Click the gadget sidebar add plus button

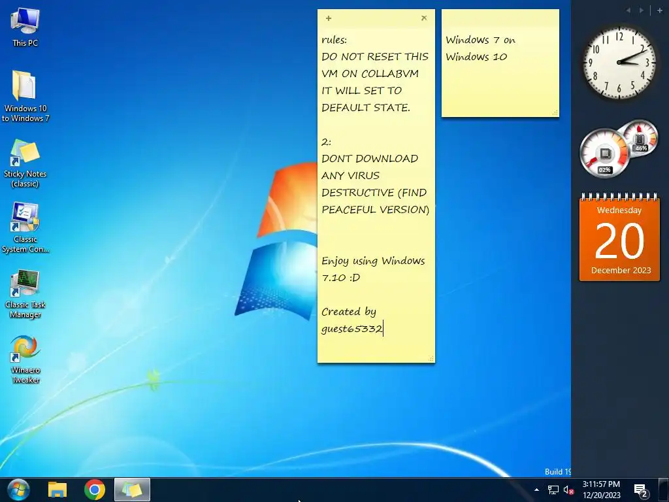point(659,10)
